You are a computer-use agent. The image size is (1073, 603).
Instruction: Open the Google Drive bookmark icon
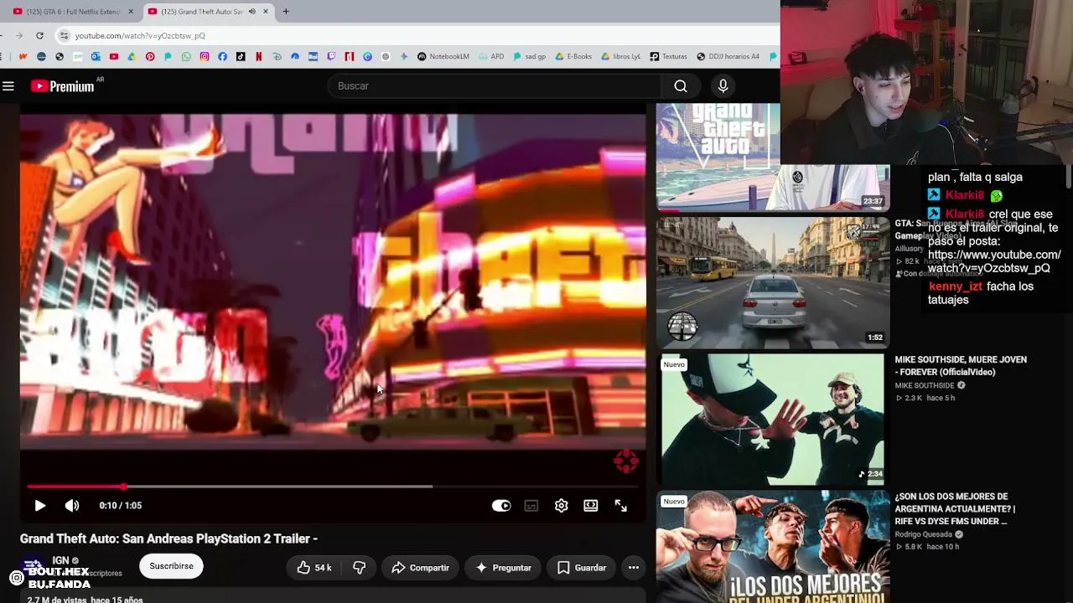pos(132,57)
